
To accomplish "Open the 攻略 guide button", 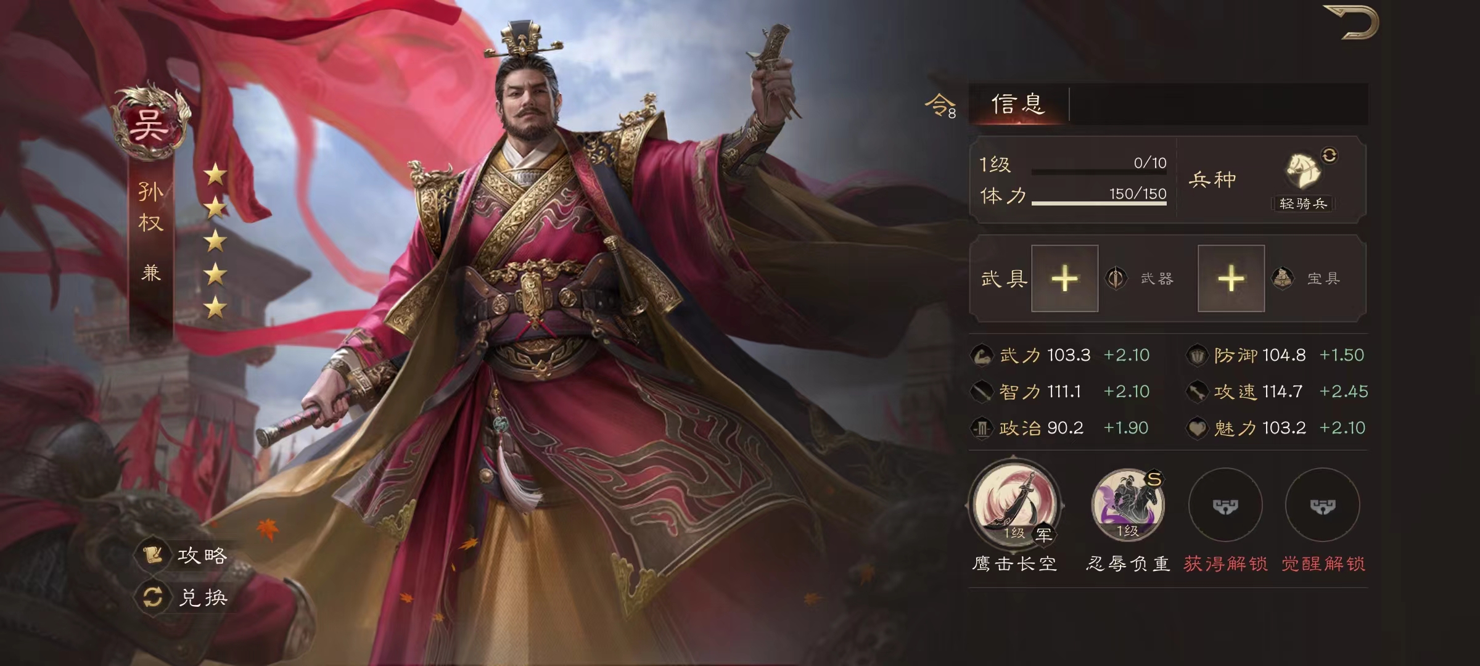I will 185,556.
